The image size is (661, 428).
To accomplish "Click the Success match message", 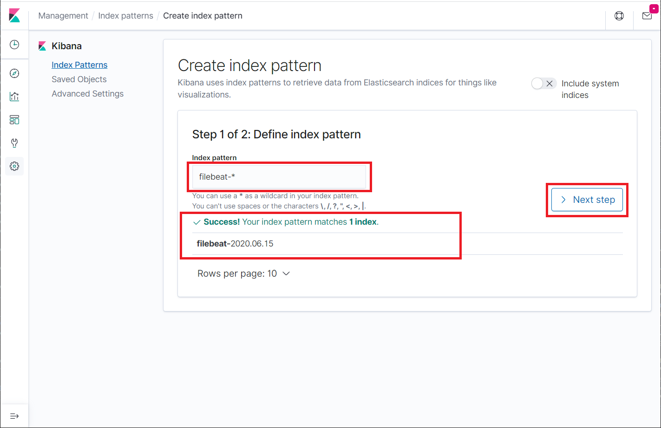I will (286, 222).
